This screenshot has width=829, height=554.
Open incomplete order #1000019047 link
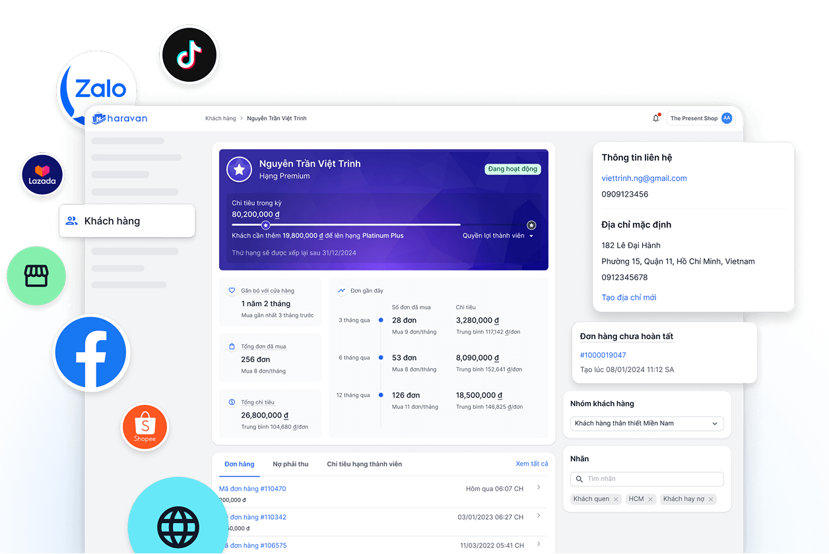pyautogui.click(x=603, y=355)
